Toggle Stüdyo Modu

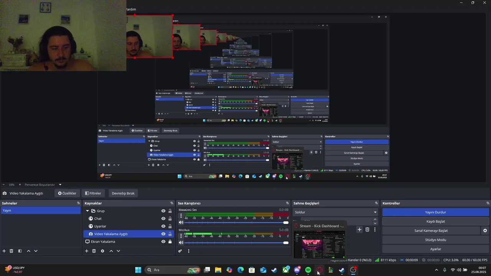pyautogui.click(x=435, y=240)
